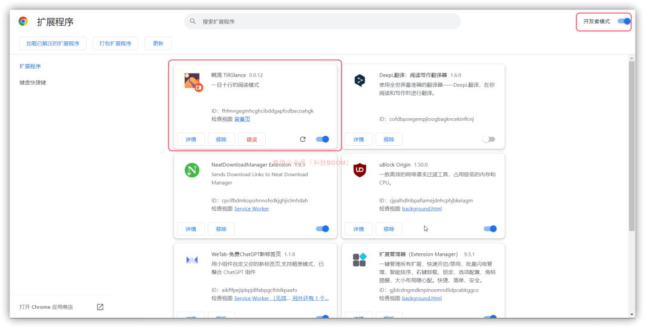Click the external link icon beside Chrome 应用商店

click(100, 307)
